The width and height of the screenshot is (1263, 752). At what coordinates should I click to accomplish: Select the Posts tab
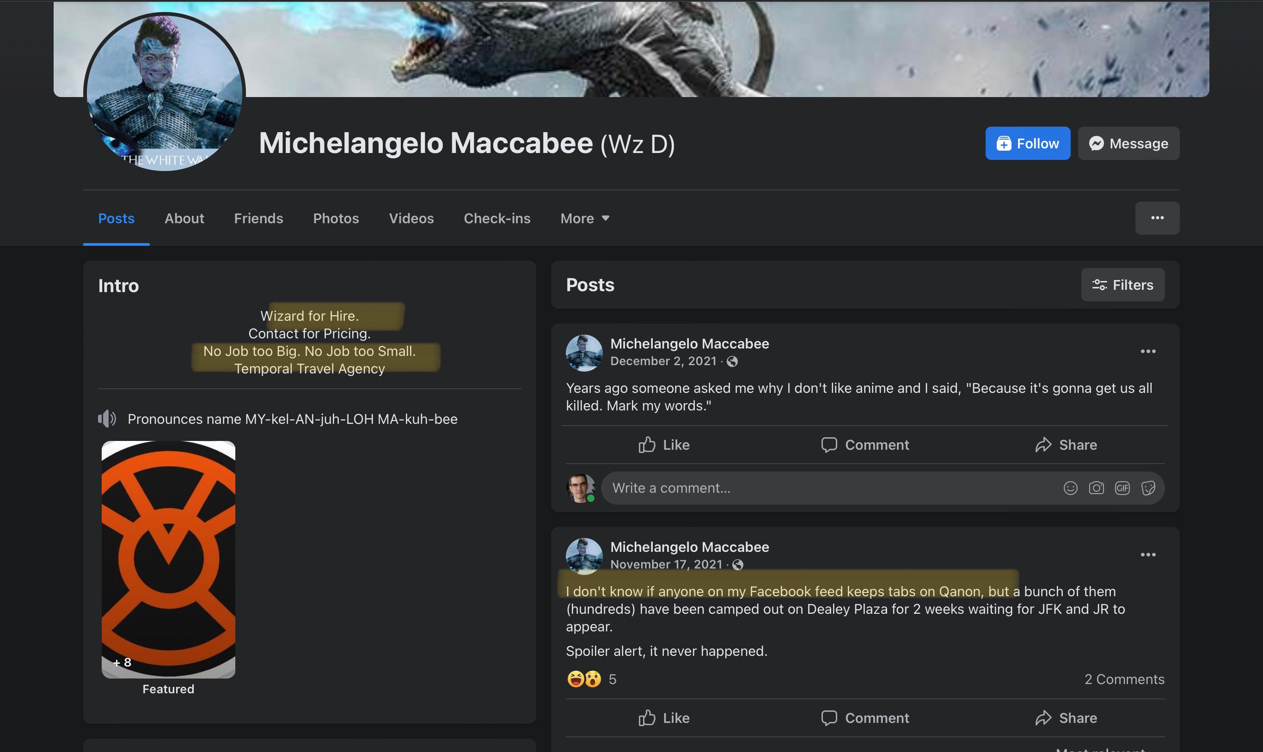click(x=116, y=219)
